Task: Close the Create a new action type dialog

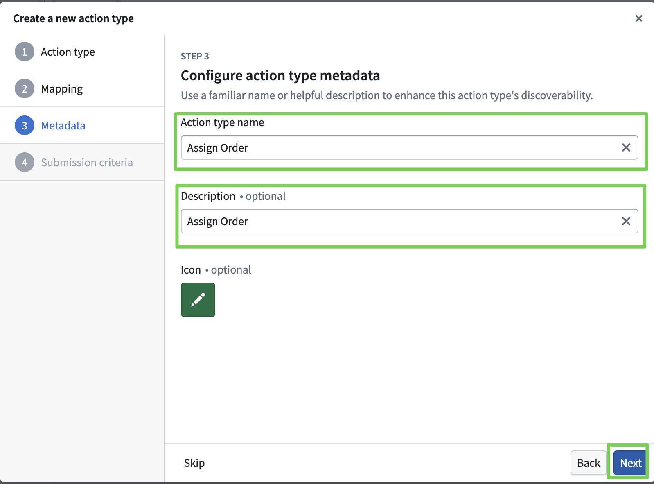Action: 638,18
